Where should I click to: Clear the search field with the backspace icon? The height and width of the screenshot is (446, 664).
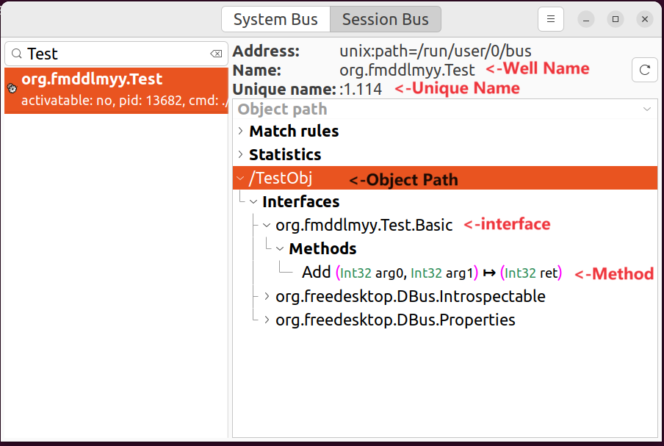coord(216,54)
